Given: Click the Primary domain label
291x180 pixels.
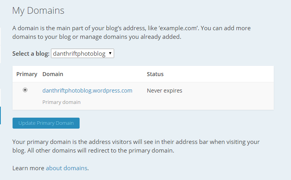Looking at the screenshot, I should (62, 102).
